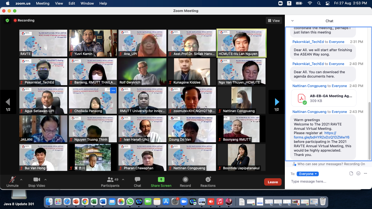Open the Zoom app icon in the Dock
Image resolution: width=372 pixels, height=209 pixels.
point(184,202)
